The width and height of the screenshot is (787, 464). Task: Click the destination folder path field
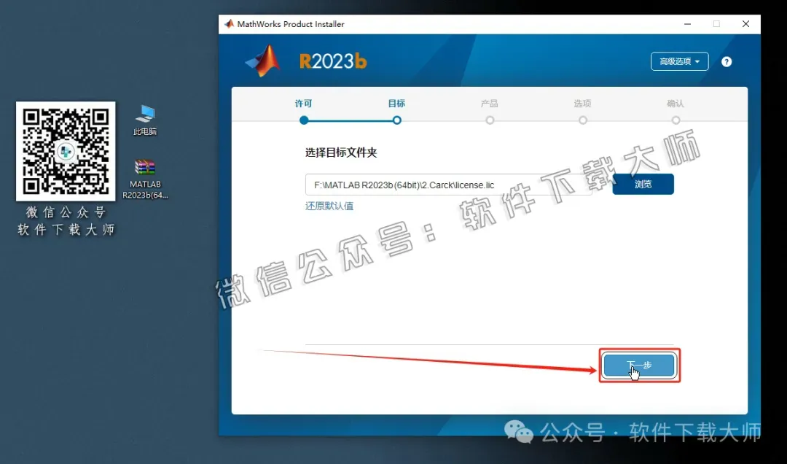[x=449, y=185]
